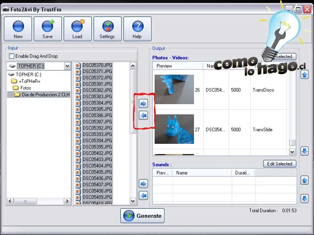Move selected sound down with arrow icon
The width and height of the screenshot is (314, 235).
(305, 199)
